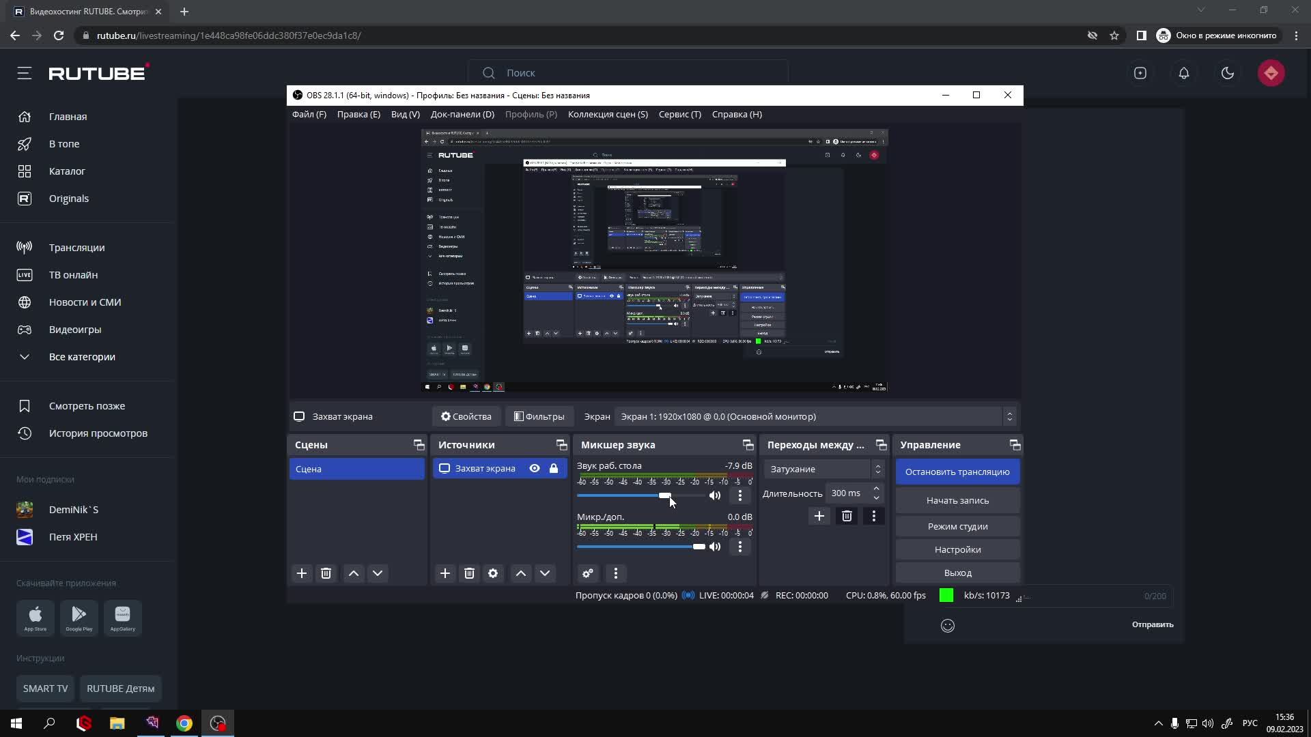Hide Захват экрана source with eye icon
The height and width of the screenshot is (737, 1311).
pos(535,468)
